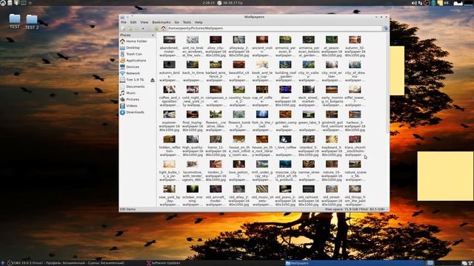Select the explorer wallpaper file
474x266 pixels.
pyautogui.click(x=170, y=121)
